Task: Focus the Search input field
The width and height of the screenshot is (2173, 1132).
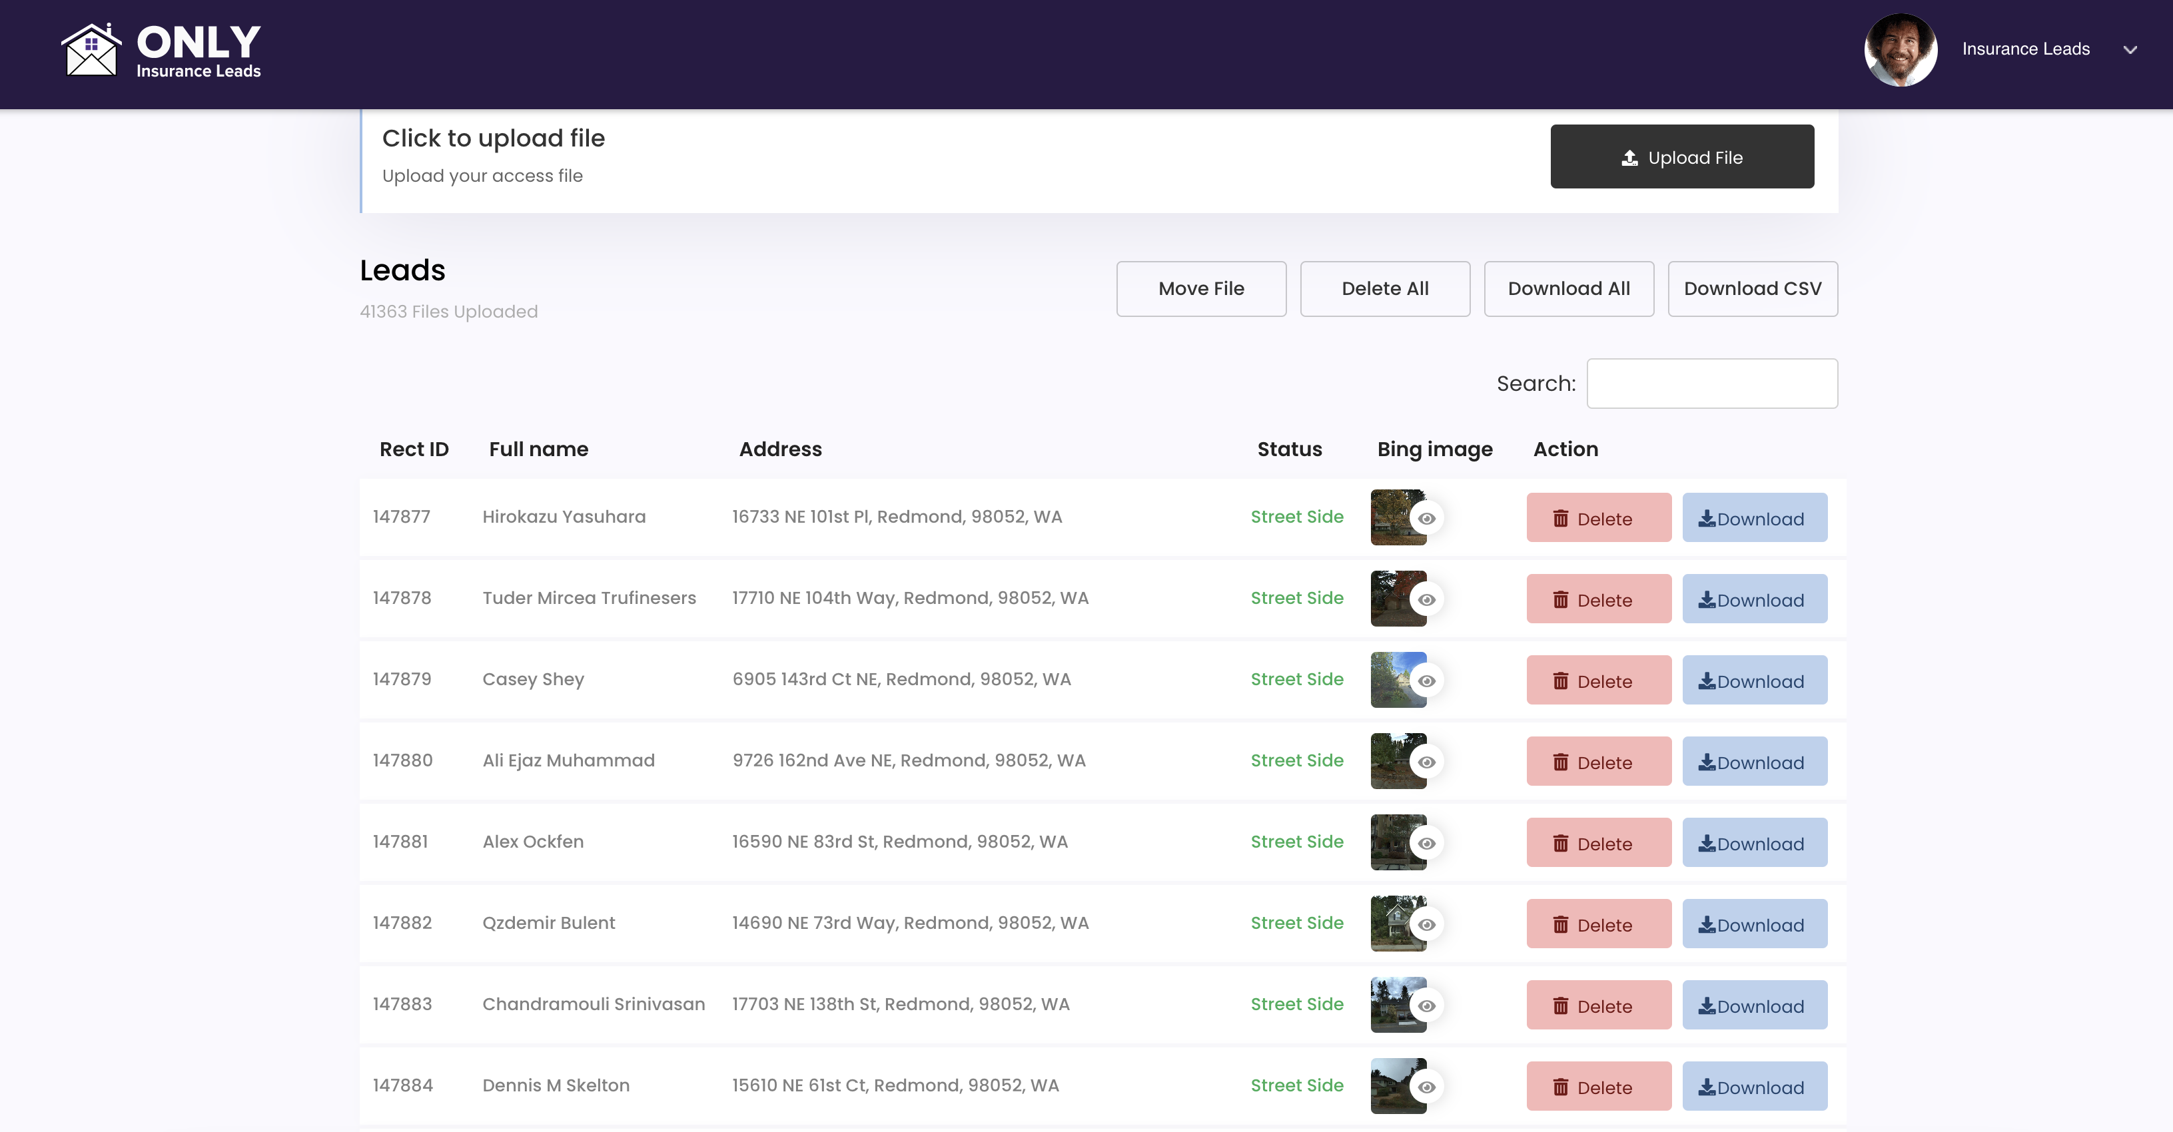Action: pos(1711,384)
